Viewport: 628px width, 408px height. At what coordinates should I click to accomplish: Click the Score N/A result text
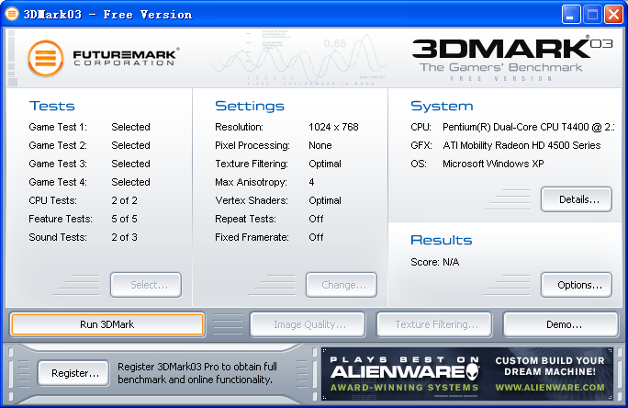(433, 263)
